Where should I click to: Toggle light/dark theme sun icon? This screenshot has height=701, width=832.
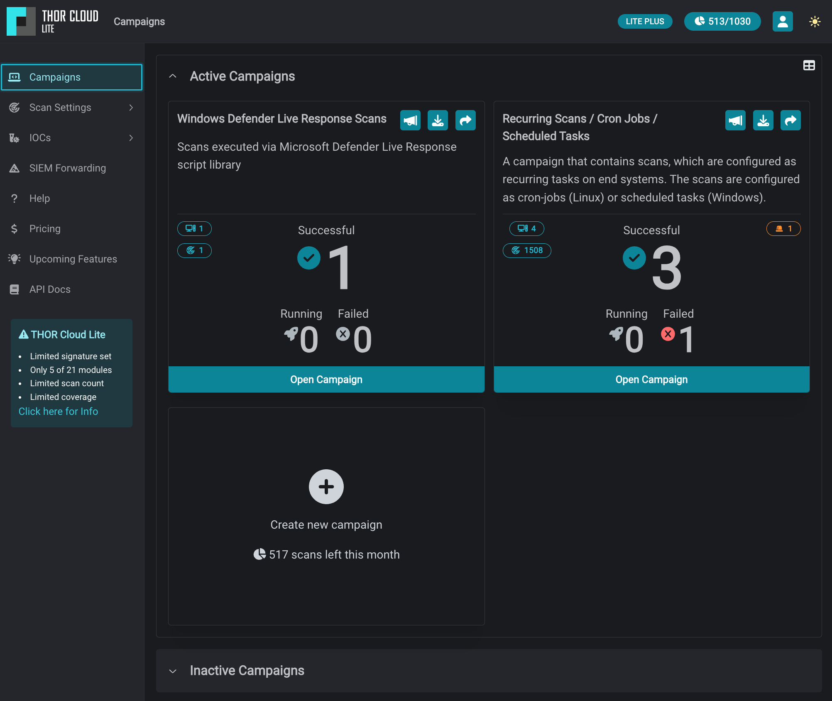(815, 22)
